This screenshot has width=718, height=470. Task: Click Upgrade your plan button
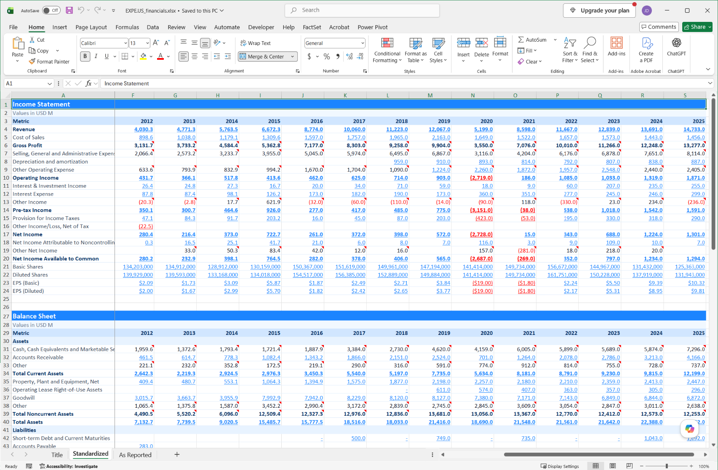pyautogui.click(x=600, y=11)
